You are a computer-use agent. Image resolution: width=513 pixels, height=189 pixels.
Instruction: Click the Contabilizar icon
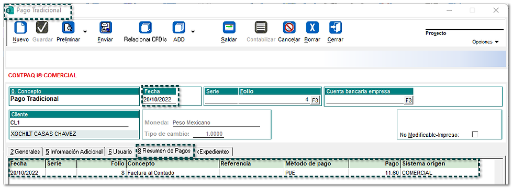click(261, 28)
